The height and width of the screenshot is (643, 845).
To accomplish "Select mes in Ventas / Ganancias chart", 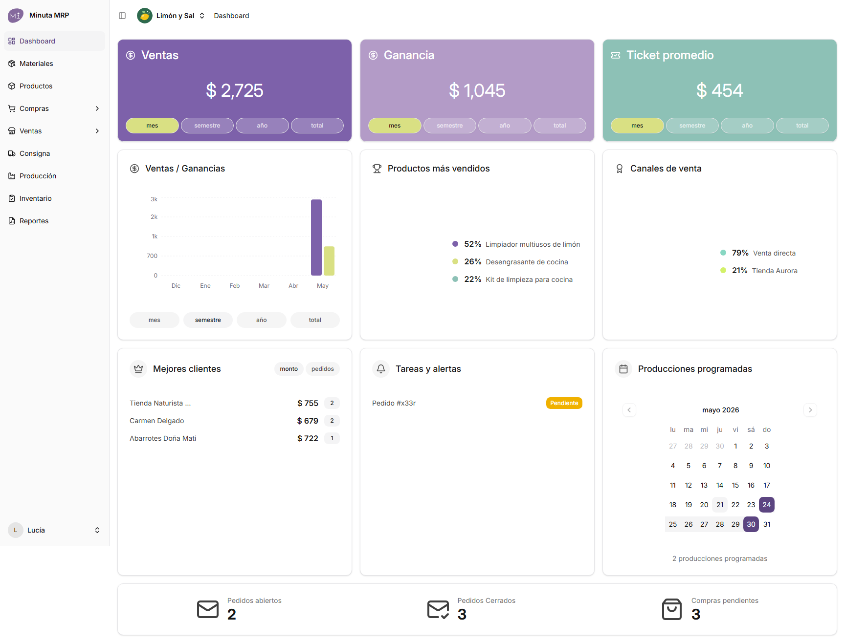I will point(155,320).
